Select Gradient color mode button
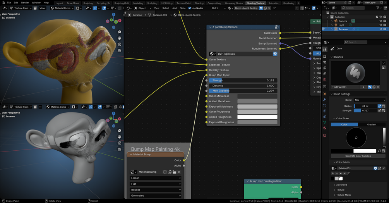This screenshot has width=389, height=203. (x=372, y=125)
